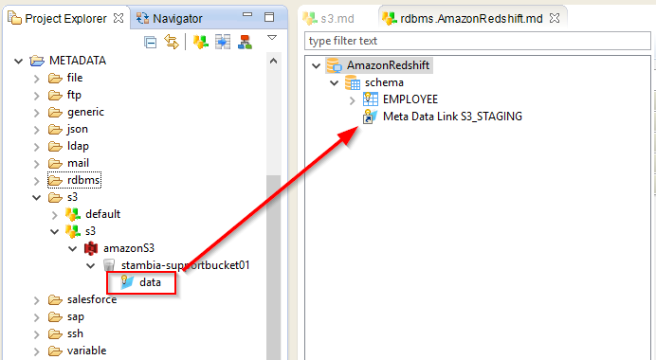The height and width of the screenshot is (360, 656).
Task: Collapse the AmazonRedshift root node
Action: pos(317,66)
